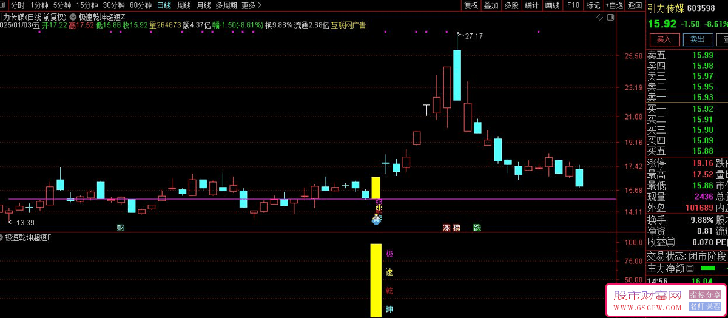Expand the 更多 more periods menu
This screenshot has height=318, width=728.
pyautogui.click(x=251, y=5)
